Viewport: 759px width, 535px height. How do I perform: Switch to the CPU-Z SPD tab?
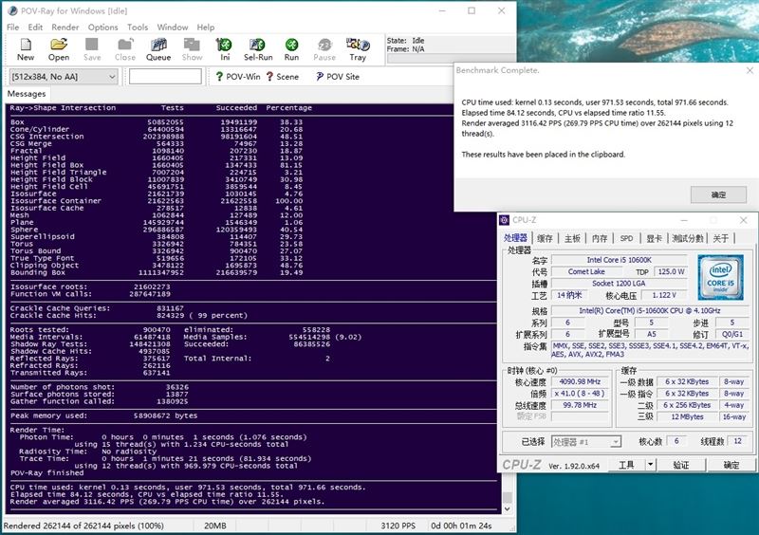tap(626, 238)
